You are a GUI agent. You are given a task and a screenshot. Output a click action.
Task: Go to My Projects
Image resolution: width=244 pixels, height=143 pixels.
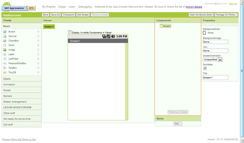(x=49, y=7)
